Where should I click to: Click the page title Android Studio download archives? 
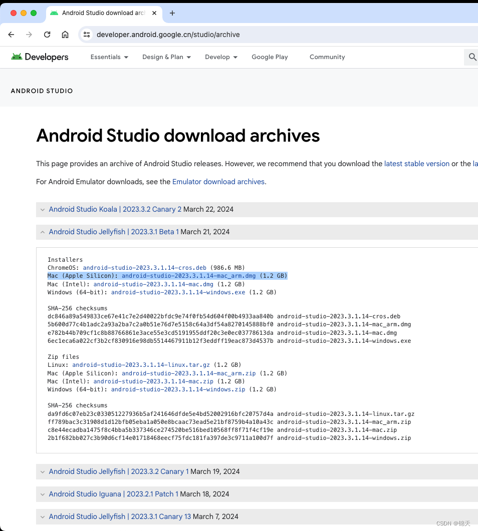tap(178, 136)
